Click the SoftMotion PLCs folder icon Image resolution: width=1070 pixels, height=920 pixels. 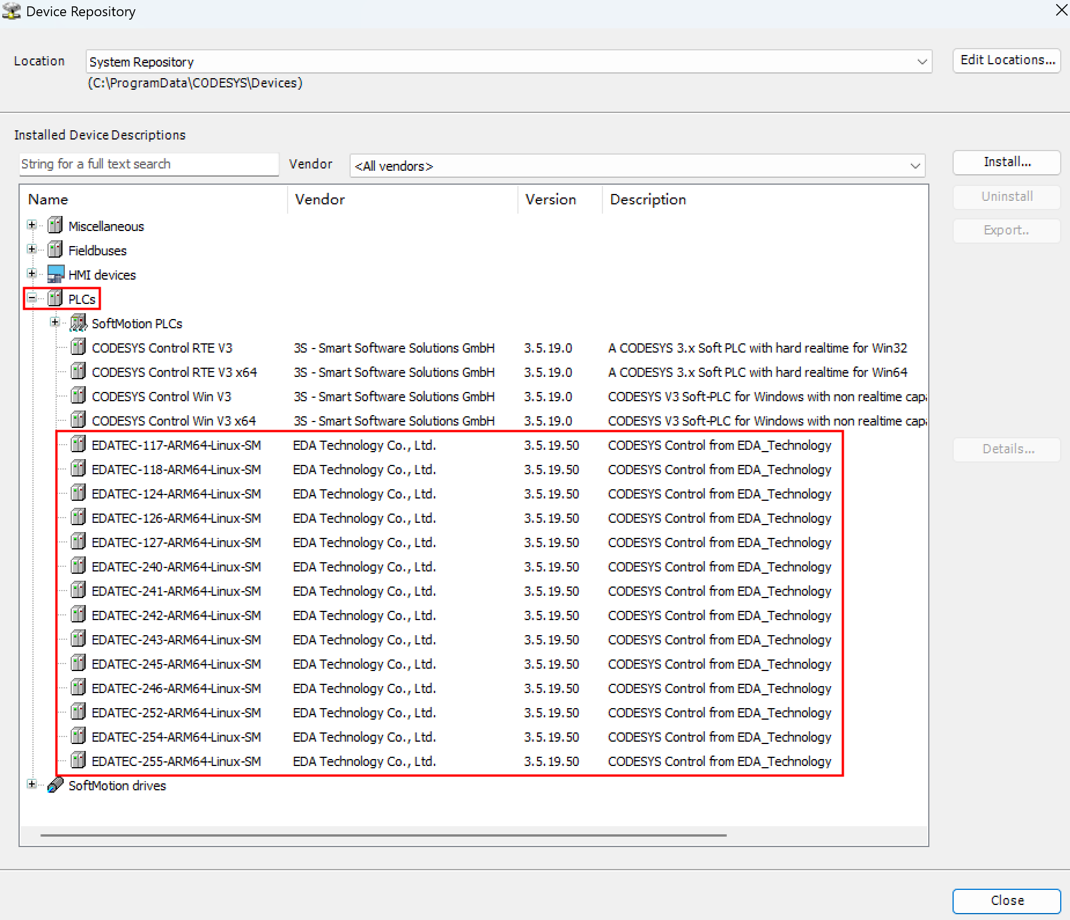coord(78,323)
